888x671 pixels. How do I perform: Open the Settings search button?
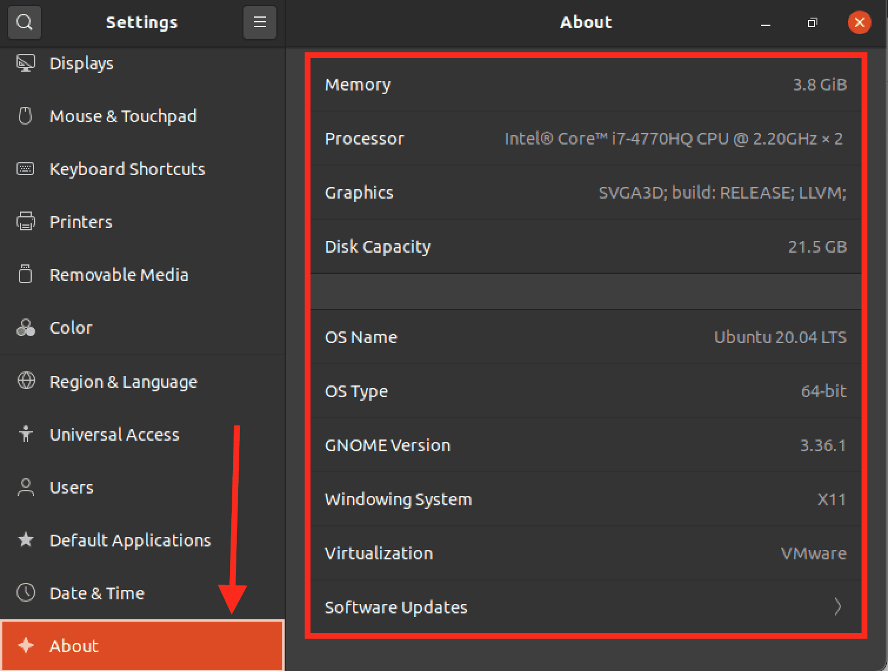(24, 22)
